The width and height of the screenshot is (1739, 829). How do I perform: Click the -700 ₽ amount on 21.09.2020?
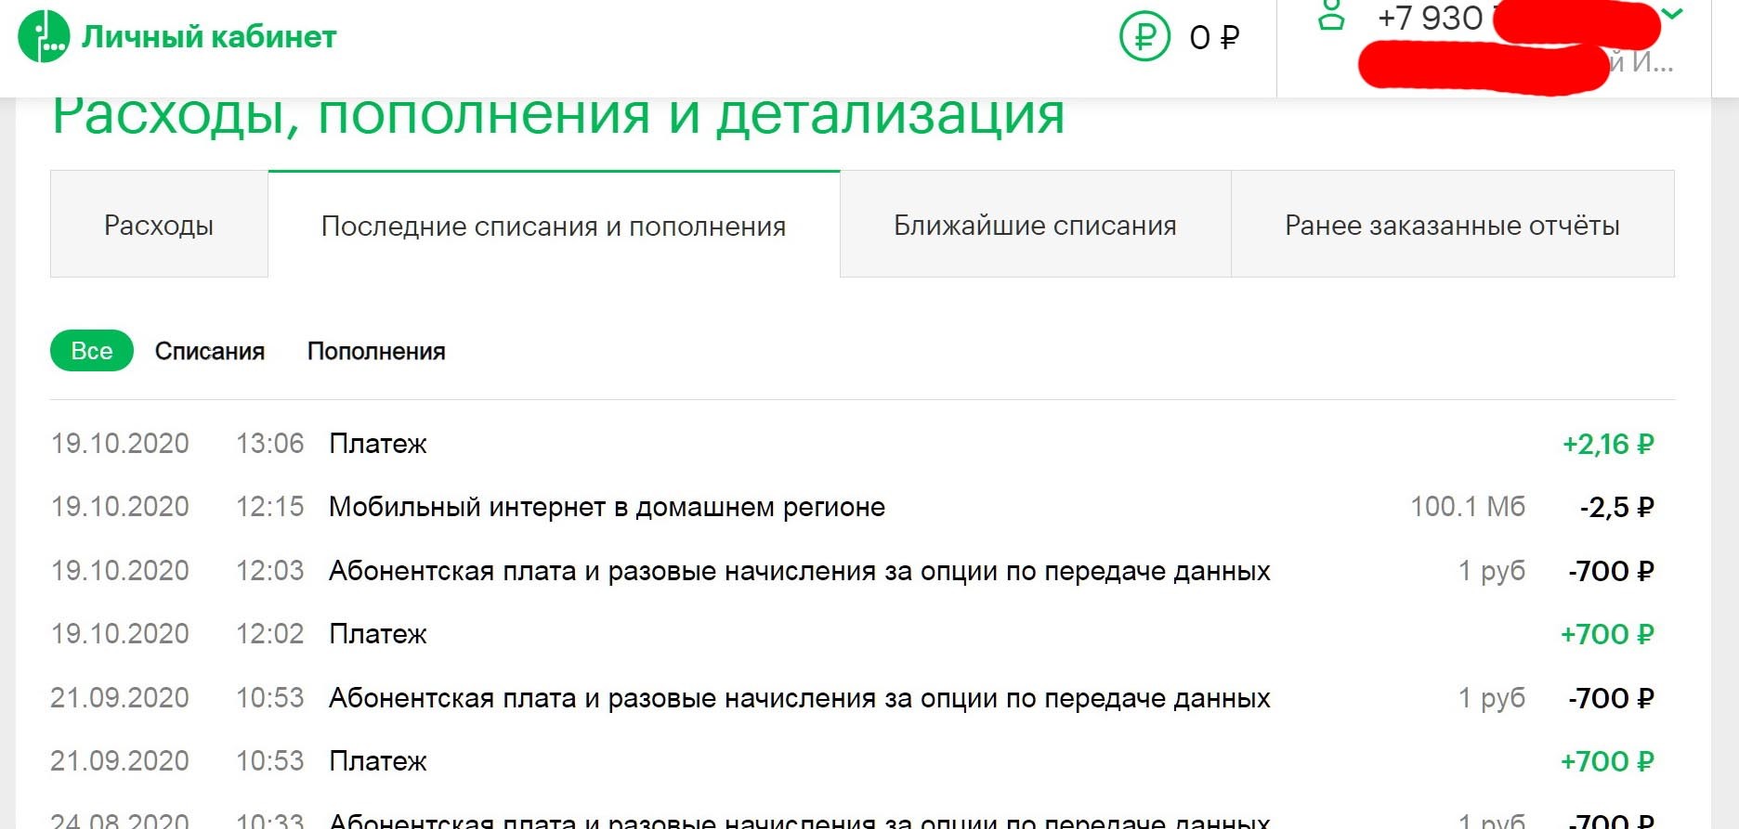[x=1611, y=698]
